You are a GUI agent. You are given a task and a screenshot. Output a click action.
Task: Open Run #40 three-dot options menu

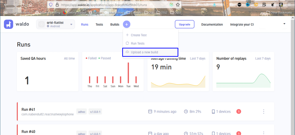point(264,133)
